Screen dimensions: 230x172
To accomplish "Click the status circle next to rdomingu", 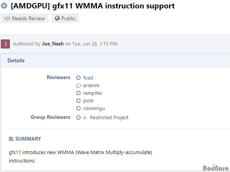I will point(79,109).
